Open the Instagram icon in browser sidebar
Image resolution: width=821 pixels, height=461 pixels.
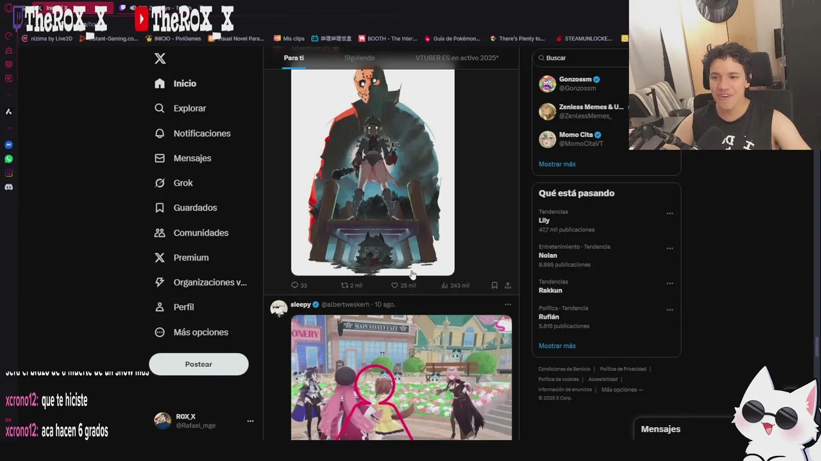tap(8, 173)
